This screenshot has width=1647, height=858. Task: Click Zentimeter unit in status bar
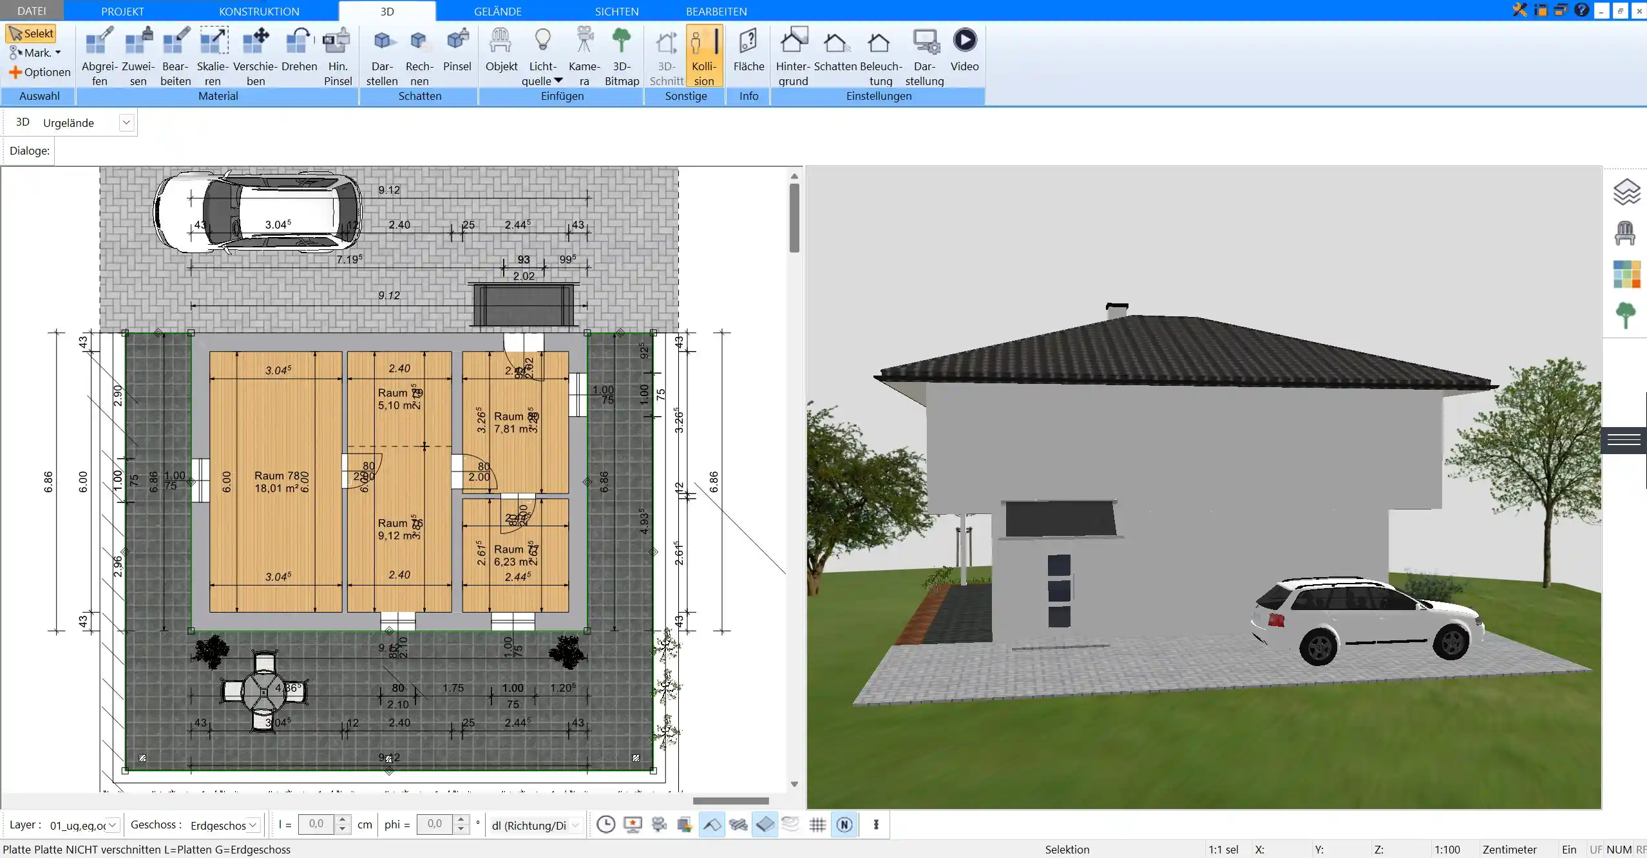1509,850
